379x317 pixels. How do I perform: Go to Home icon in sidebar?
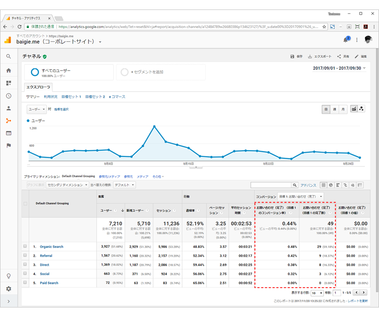click(9, 70)
